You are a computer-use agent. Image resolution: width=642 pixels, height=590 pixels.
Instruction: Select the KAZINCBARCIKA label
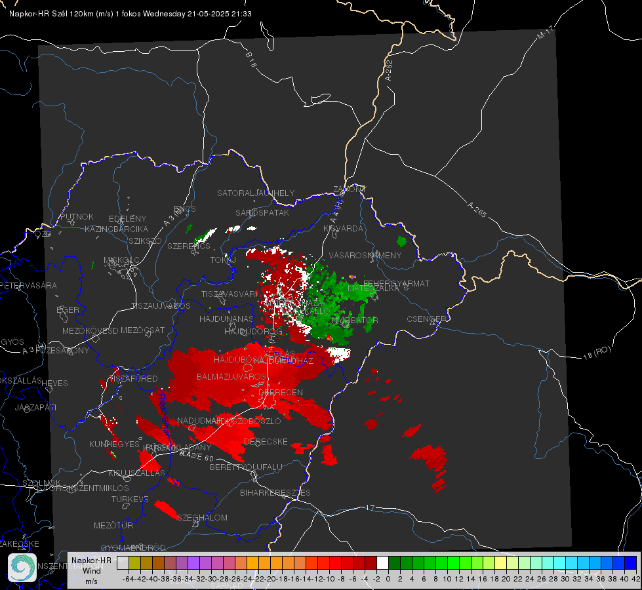pos(116,229)
